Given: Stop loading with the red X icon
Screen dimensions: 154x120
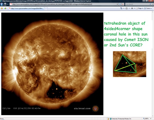Looking at the screenshot, I should click(x=123, y=4).
